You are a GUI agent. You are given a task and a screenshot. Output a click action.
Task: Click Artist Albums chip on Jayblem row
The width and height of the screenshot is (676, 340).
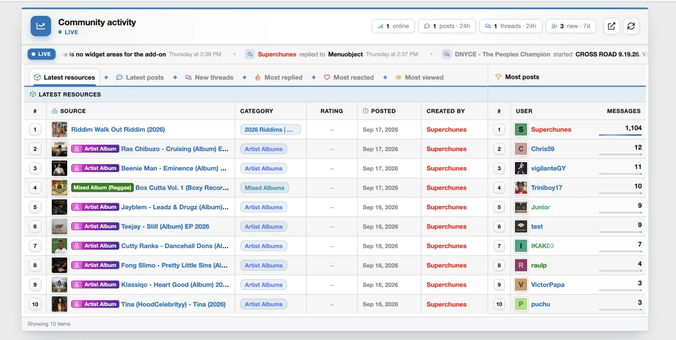tap(264, 207)
